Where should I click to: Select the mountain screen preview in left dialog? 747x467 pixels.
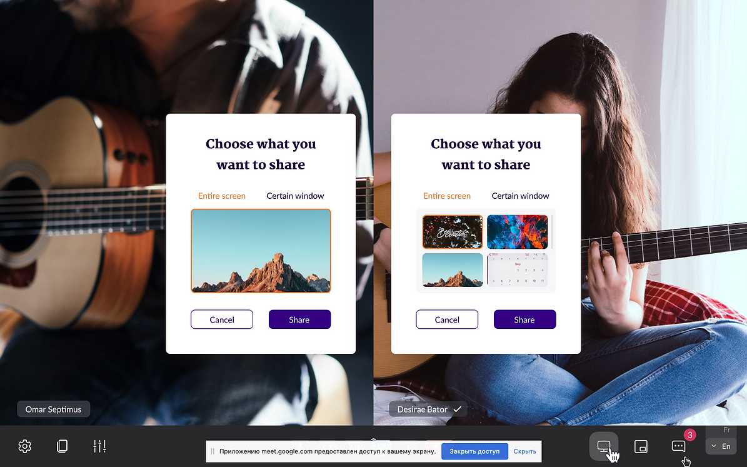point(261,251)
